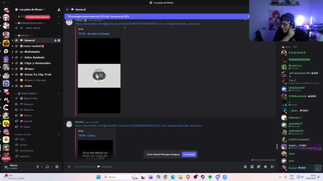Open the Carlos TikTok video thumbnail
The height and width of the screenshot is (181, 323).
point(95,150)
